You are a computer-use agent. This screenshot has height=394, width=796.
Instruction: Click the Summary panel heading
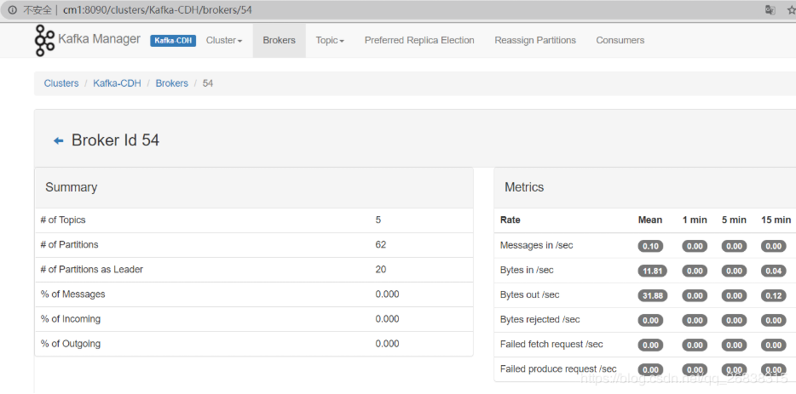[x=71, y=187]
